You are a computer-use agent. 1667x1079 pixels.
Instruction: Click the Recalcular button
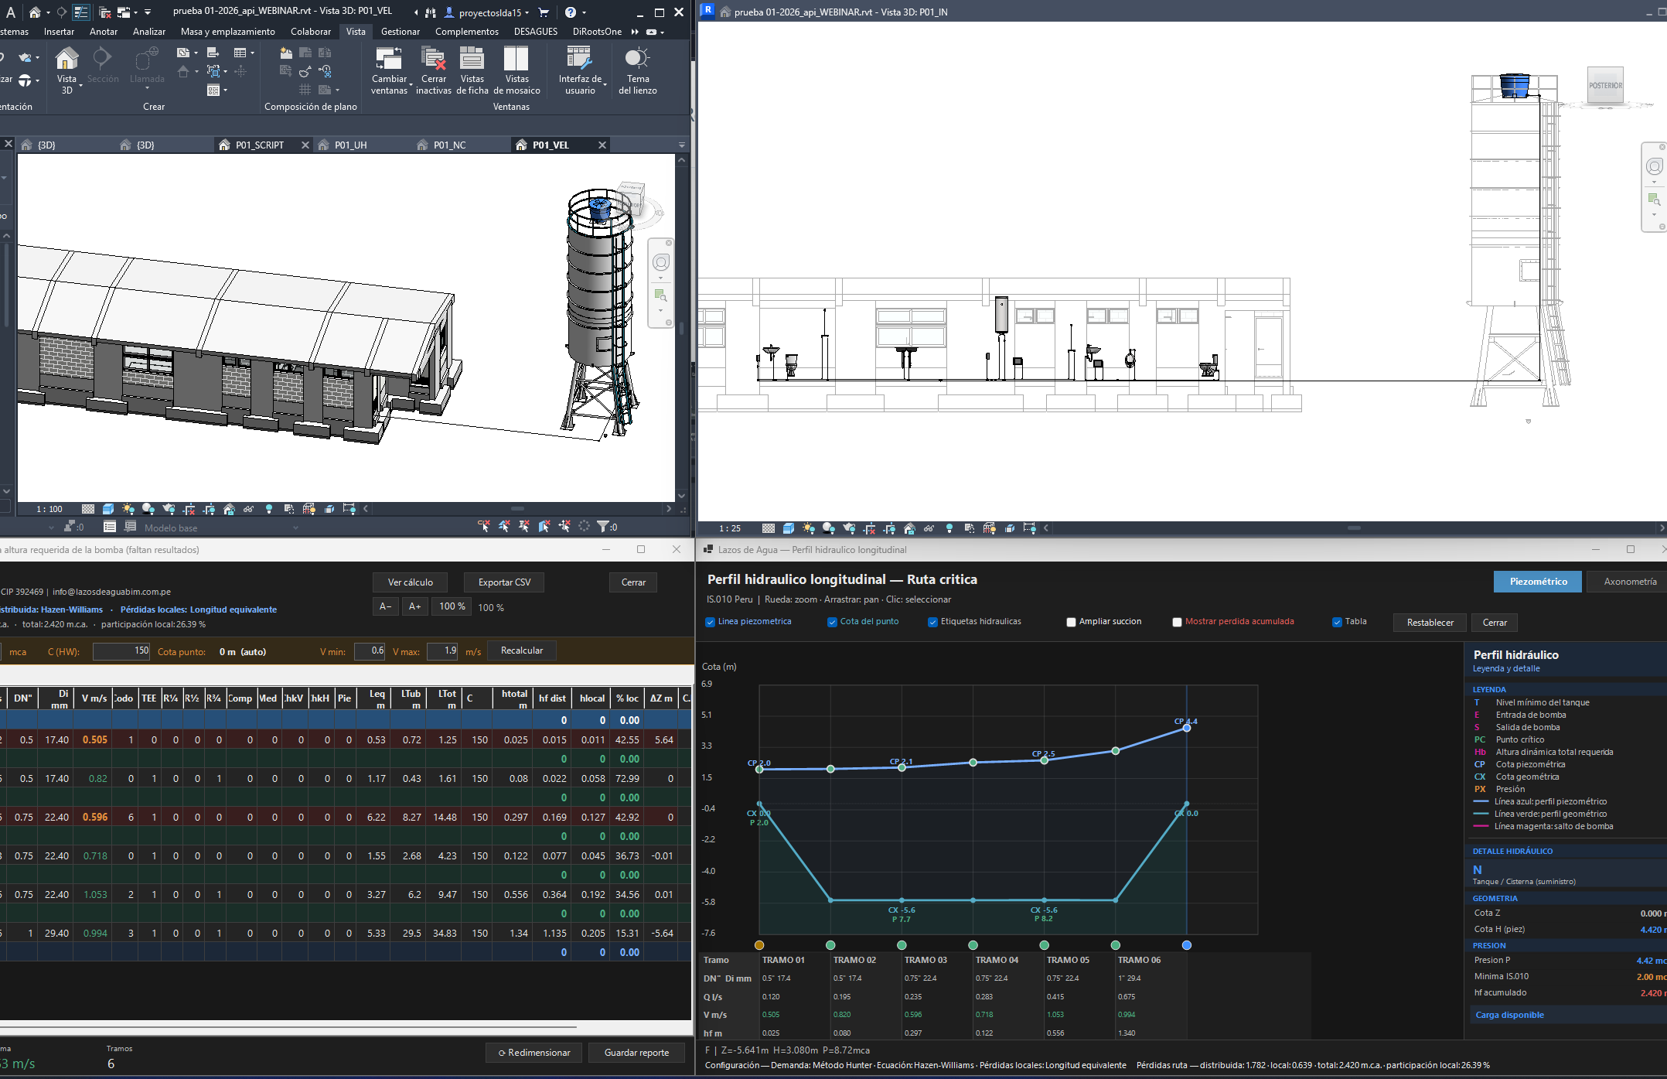pyautogui.click(x=522, y=650)
